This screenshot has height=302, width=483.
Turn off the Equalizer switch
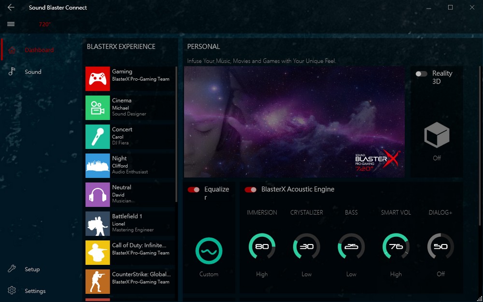tap(194, 189)
